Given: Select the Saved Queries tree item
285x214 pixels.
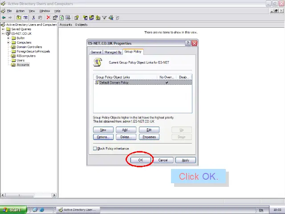Looking at the screenshot, I should (21, 29).
